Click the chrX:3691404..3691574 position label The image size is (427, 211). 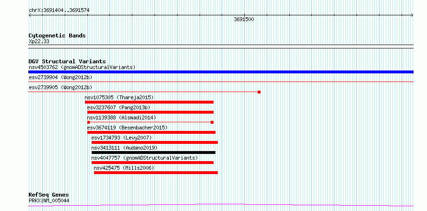(59, 11)
